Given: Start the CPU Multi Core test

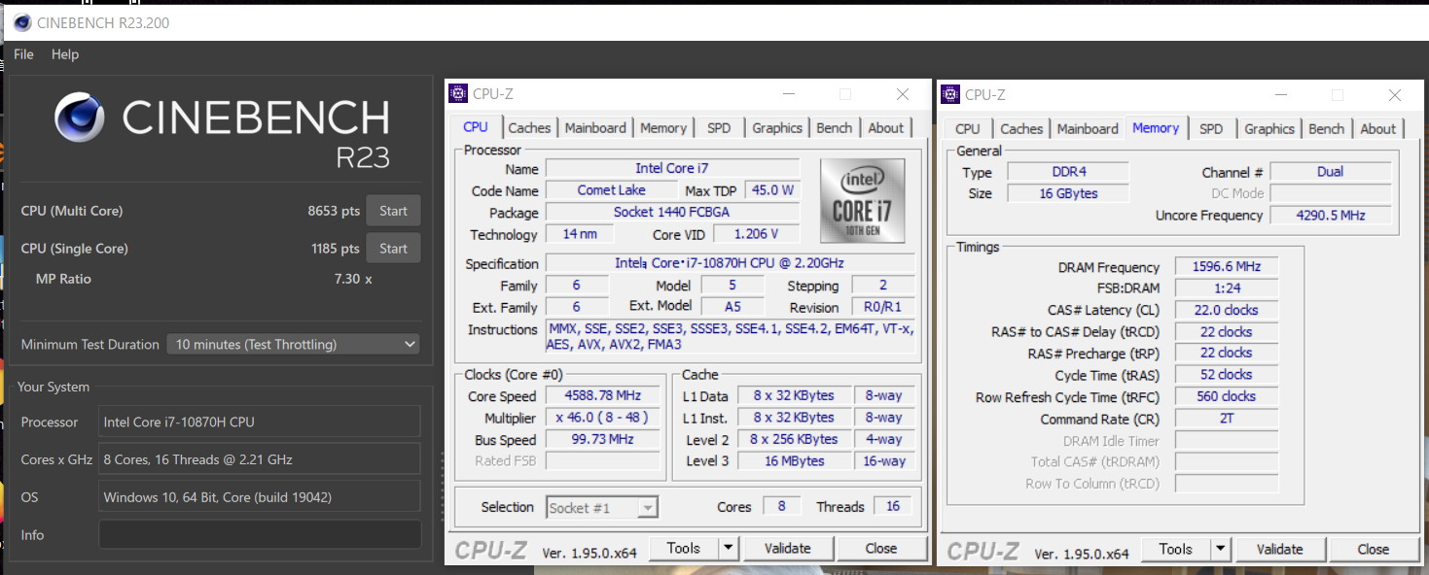Looking at the screenshot, I should pos(393,211).
